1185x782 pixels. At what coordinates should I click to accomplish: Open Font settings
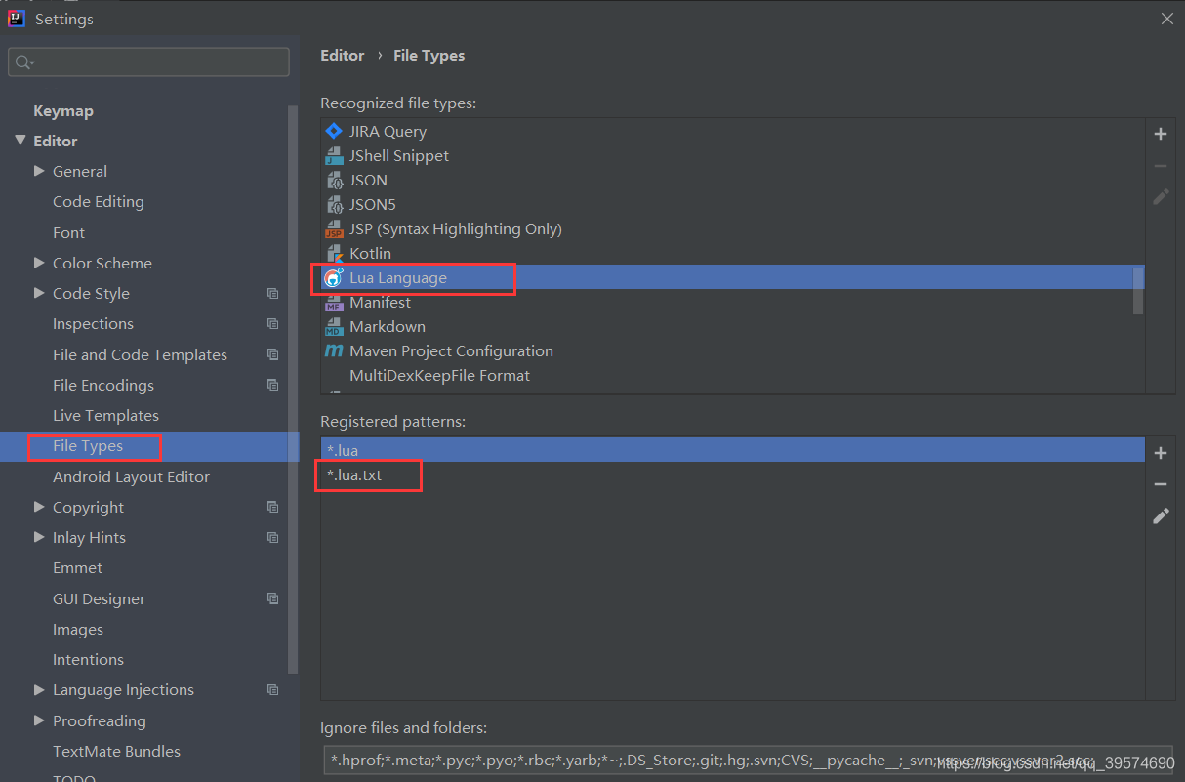coord(69,232)
